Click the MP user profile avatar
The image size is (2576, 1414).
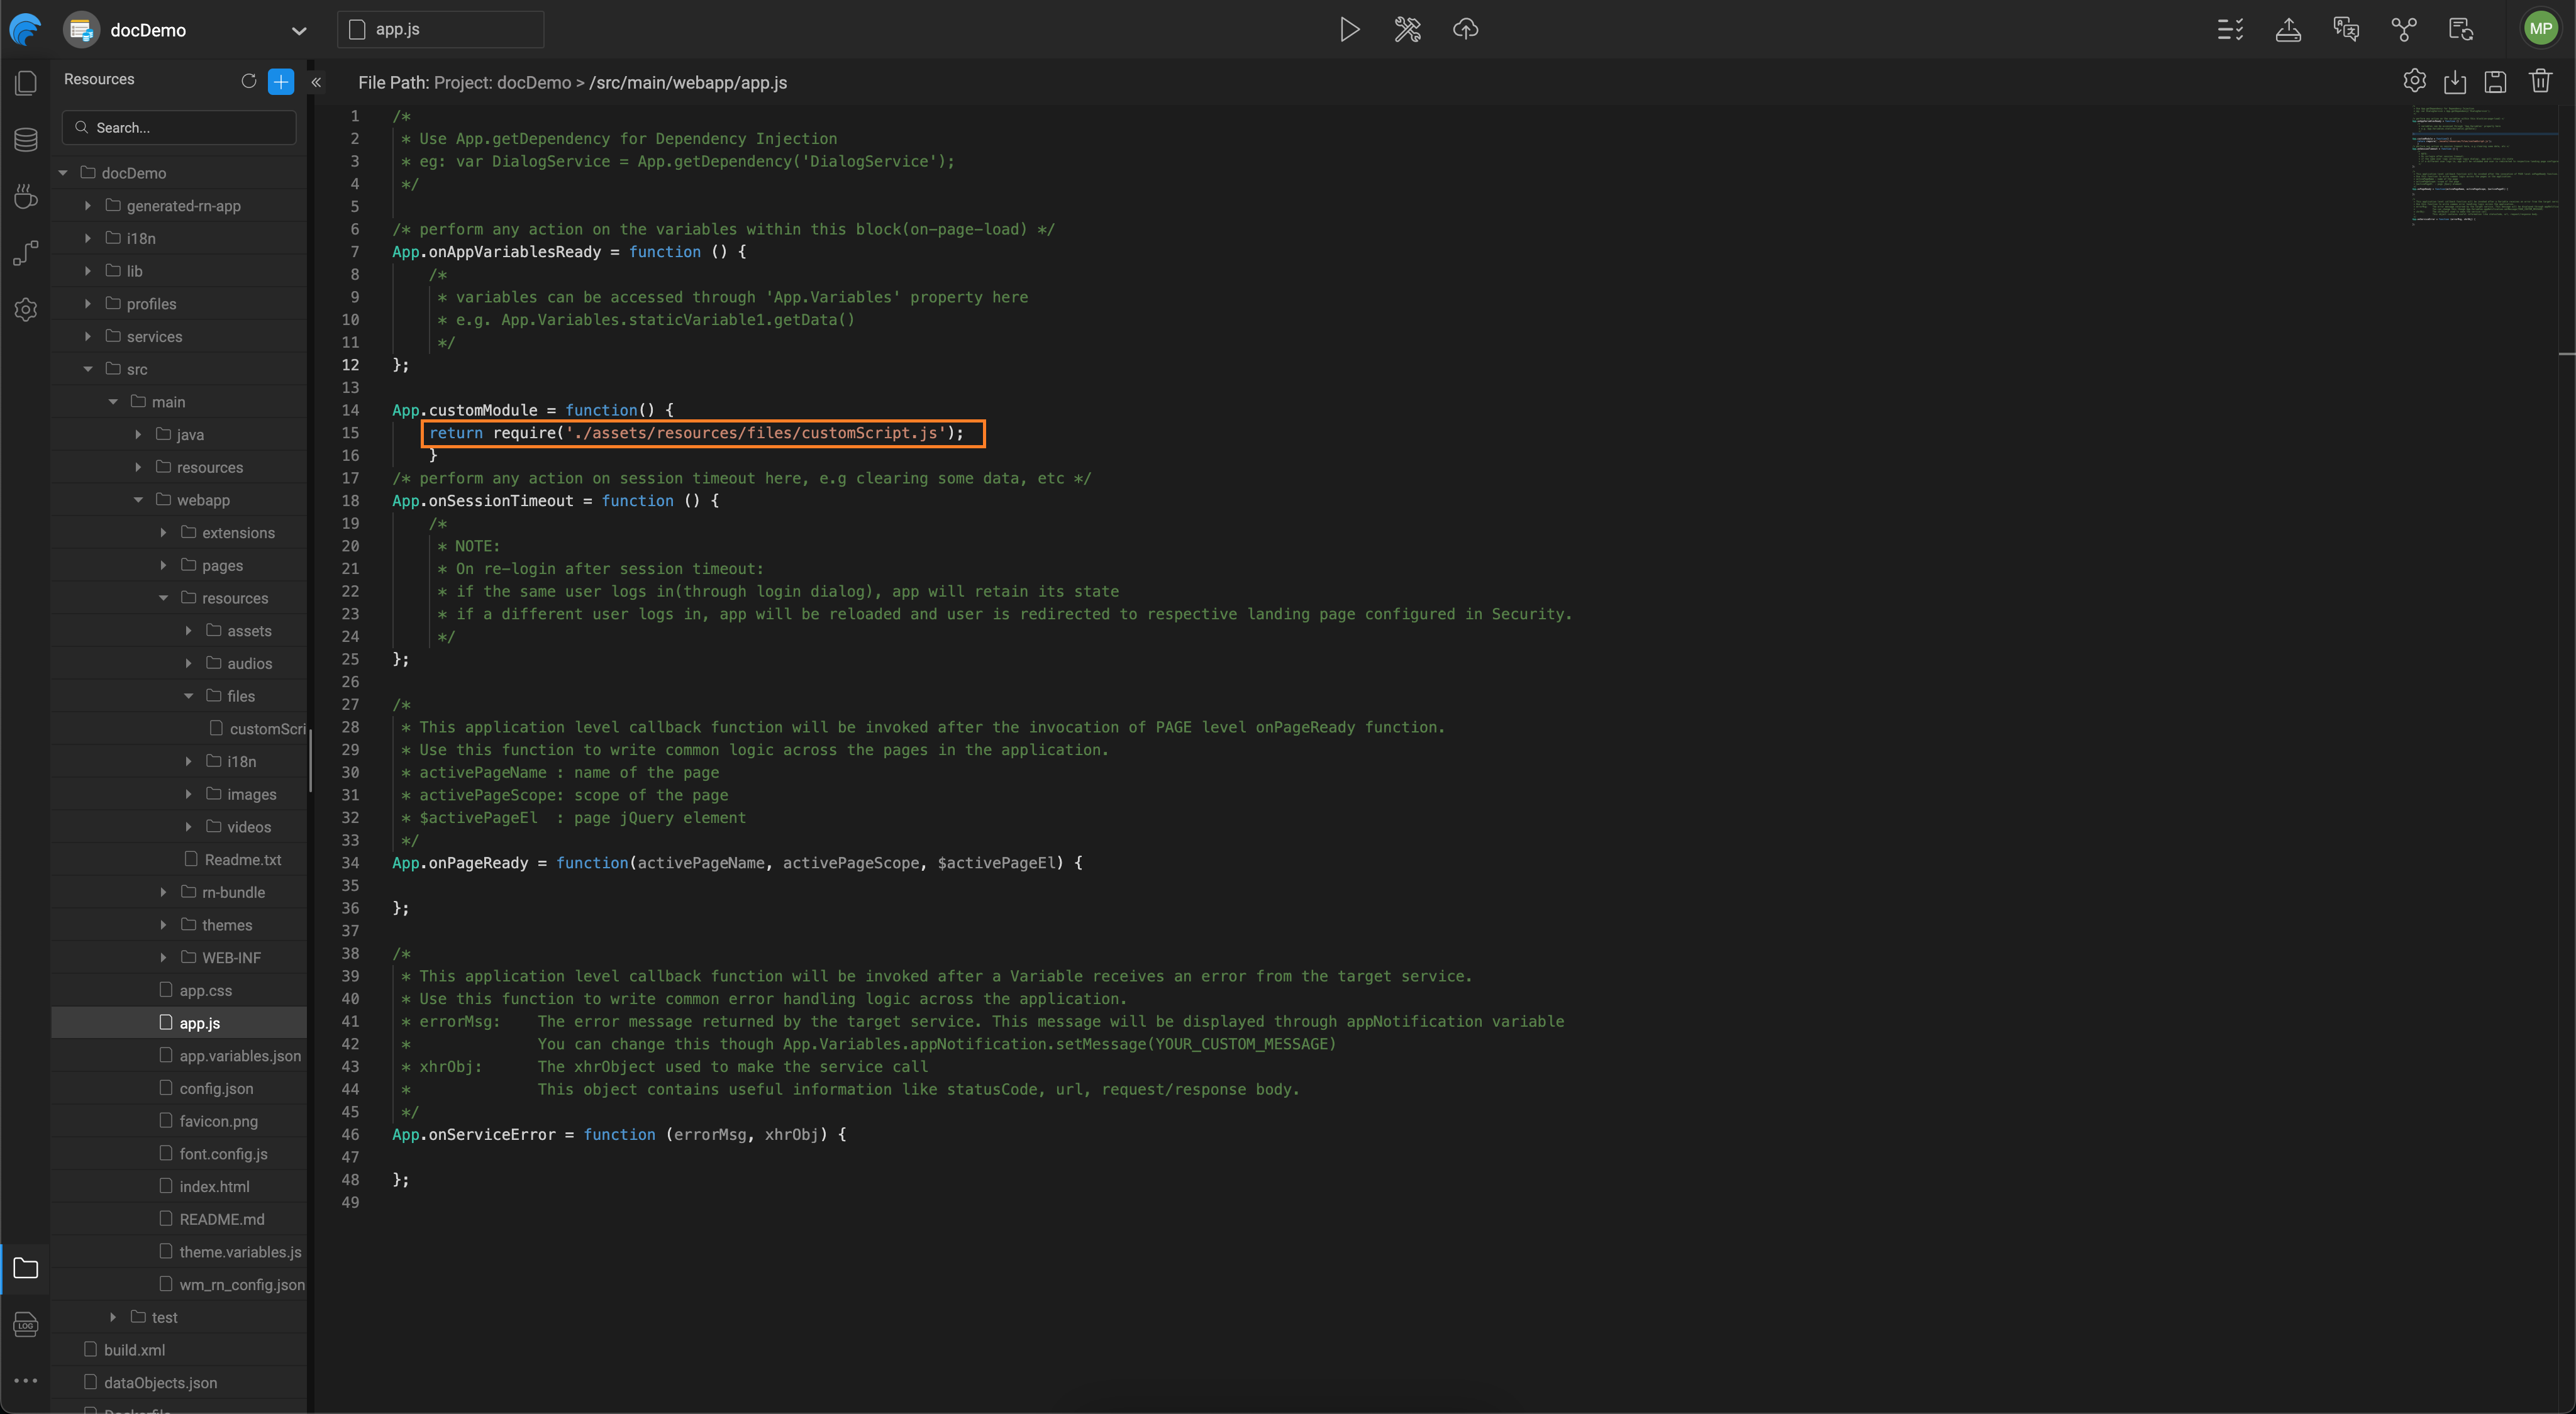coord(2540,29)
